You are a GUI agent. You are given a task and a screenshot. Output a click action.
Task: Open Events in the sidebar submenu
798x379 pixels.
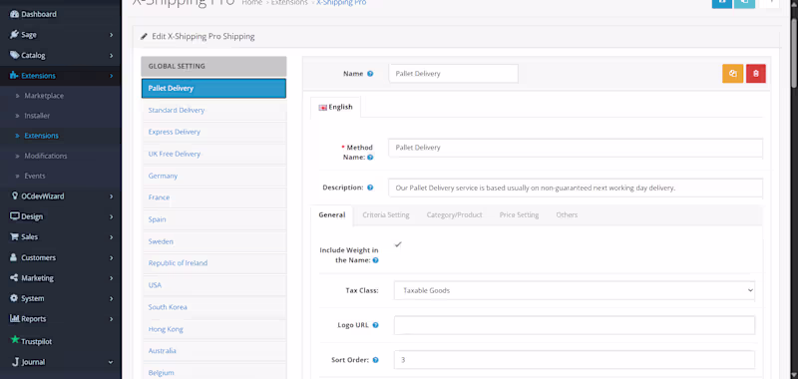point(35,176)
